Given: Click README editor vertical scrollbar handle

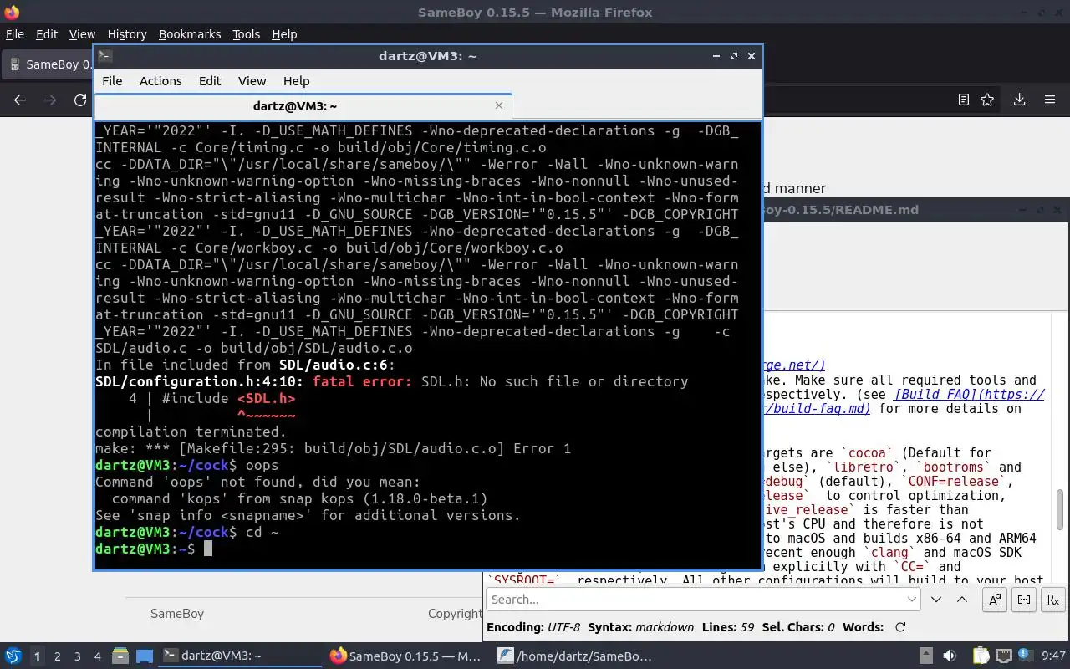Looking at the screenshot, I should point(1061,510).
